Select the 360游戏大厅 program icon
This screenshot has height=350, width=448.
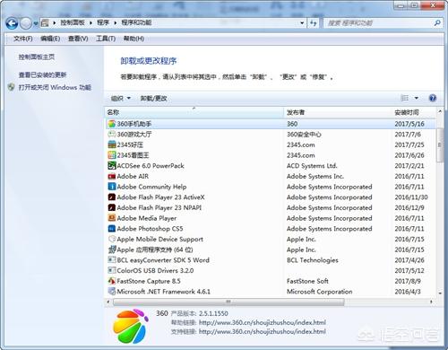(x=112, y=135)
